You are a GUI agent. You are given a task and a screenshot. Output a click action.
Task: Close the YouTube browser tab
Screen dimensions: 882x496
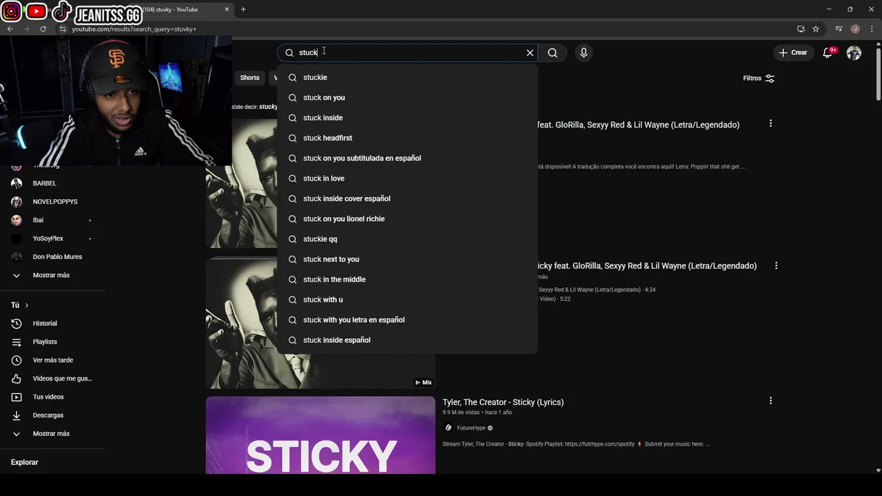(x=227, y=10)
